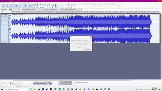Click Trim audio outside selection icon
This screenshot has width=162, height=91.
click(40, 7)
